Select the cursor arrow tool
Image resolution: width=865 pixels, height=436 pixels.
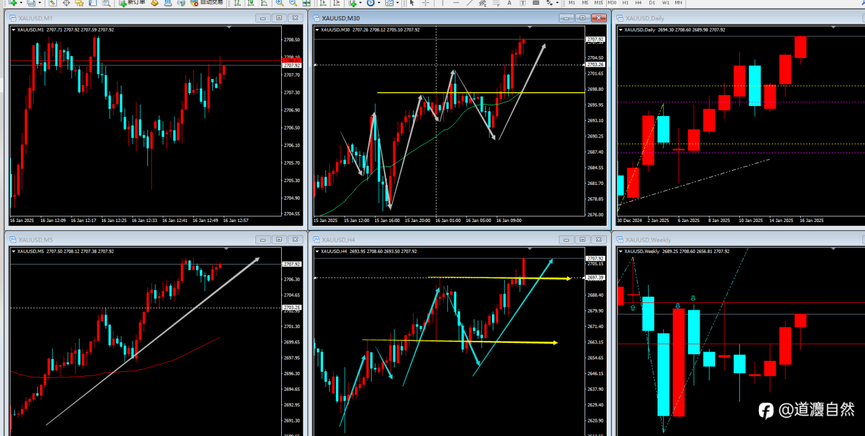coord(412,3)
